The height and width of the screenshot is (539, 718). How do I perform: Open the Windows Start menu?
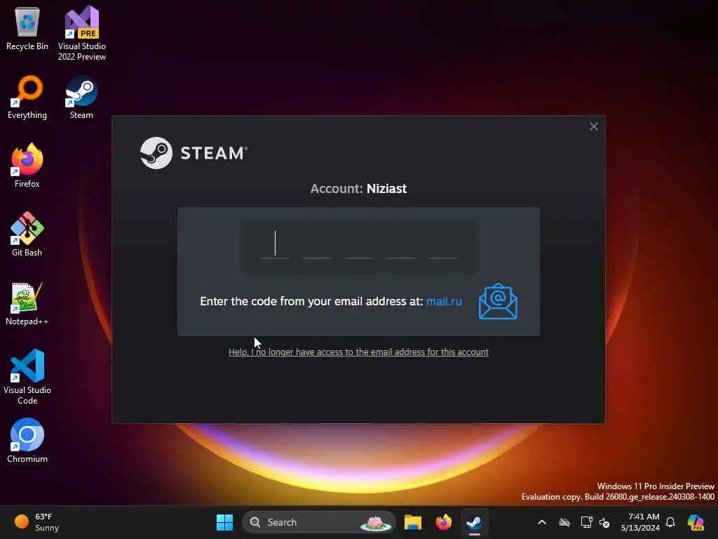pyautogui.click(x=224, y=522)
